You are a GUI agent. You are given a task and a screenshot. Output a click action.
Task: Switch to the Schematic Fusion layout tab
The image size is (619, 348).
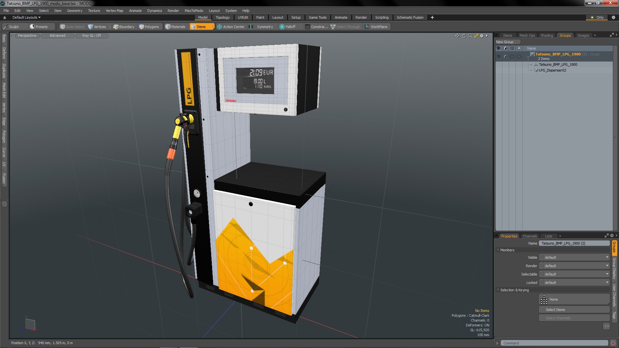[x=410, y=17]
